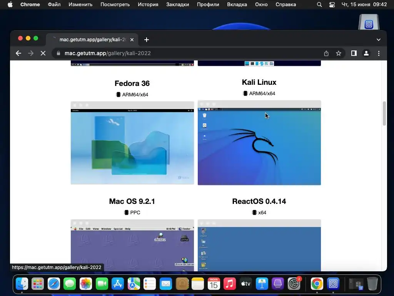Click the date and time in menu bar

click(x=364, y=5)
